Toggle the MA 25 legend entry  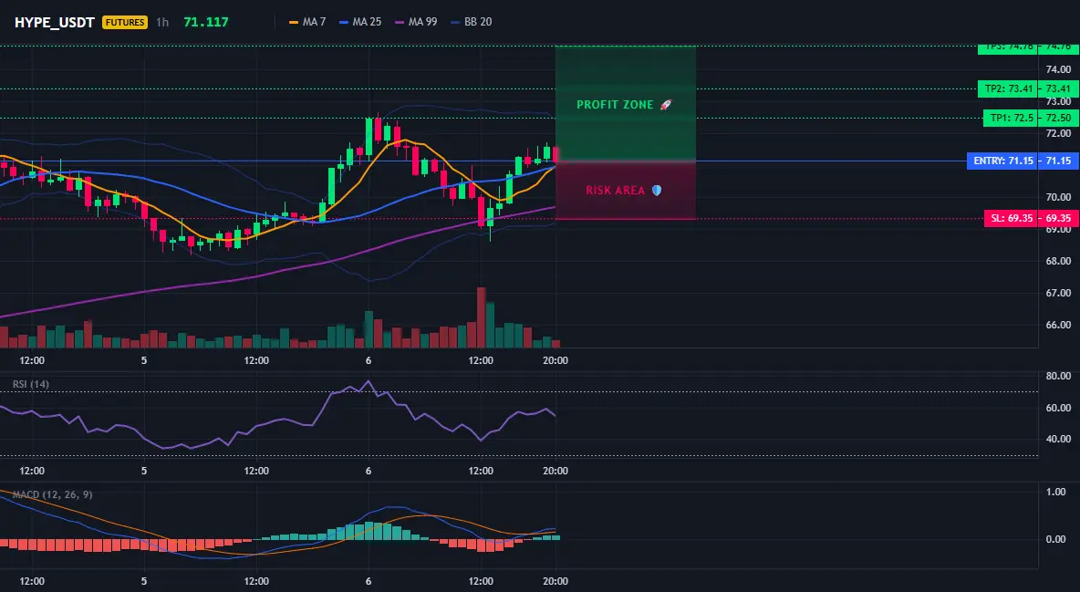coord(360,22)
